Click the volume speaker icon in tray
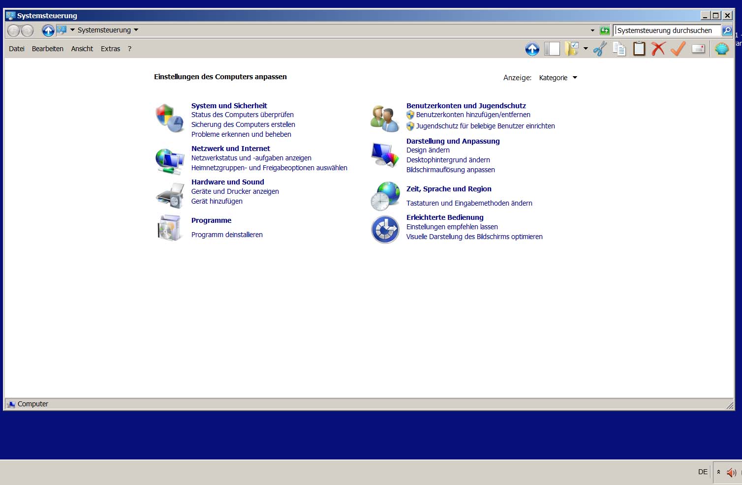742x485 pixels. 731,473
